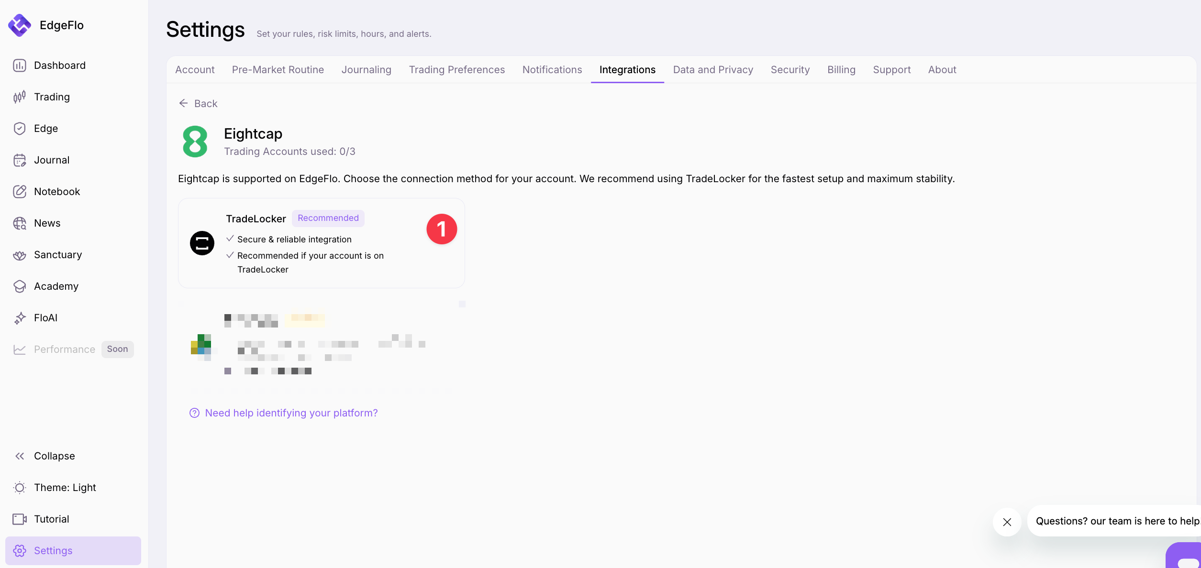Click the blurred second connection card

(x=322, y=348)
